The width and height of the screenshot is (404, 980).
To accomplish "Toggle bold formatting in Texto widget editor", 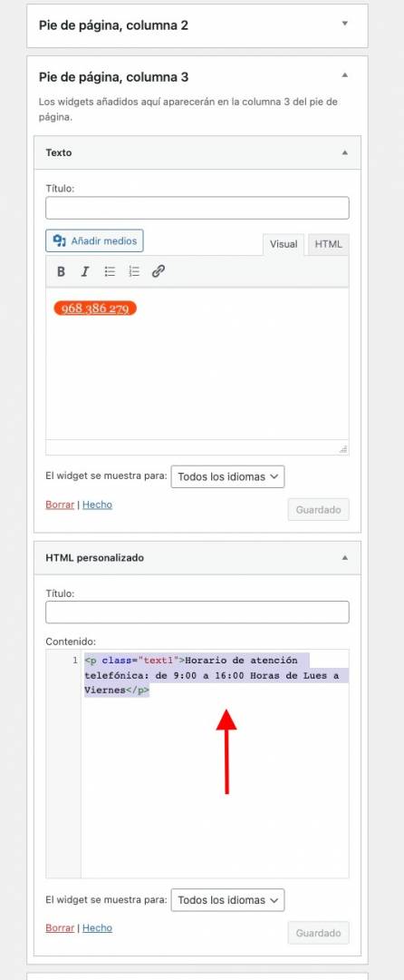I will (61, 271).
